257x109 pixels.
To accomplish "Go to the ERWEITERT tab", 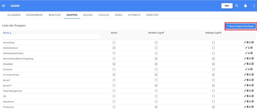I will pos(152,15).
